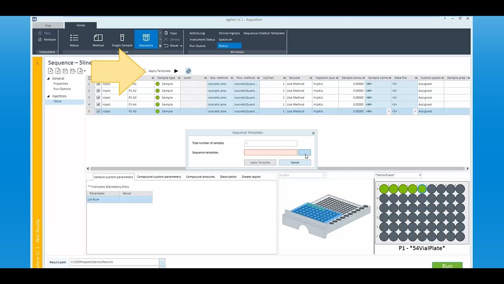Toggle row 4 checkbox
Image resolution: width=504 pixels, height=284 pixels.
tap(98, 105)
